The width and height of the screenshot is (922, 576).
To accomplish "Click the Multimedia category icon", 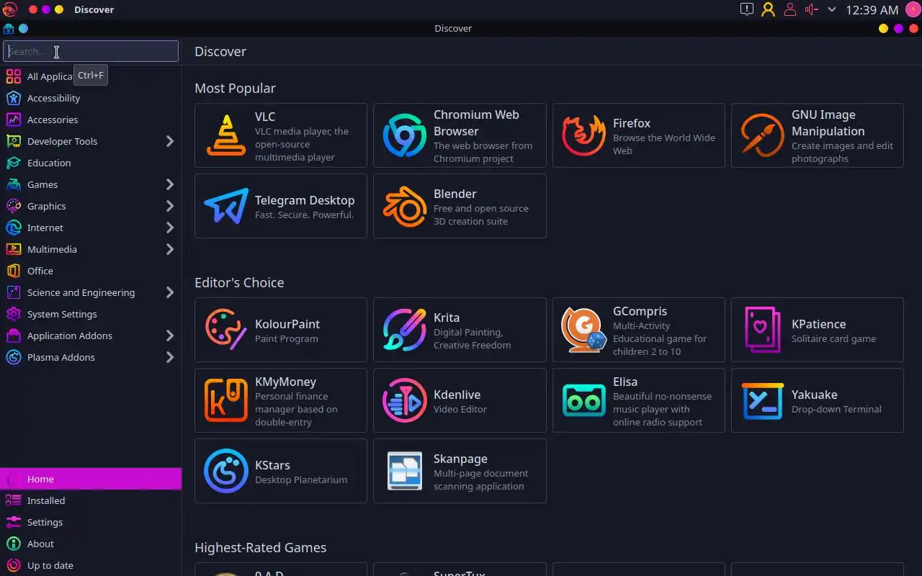I will point(13,249).
